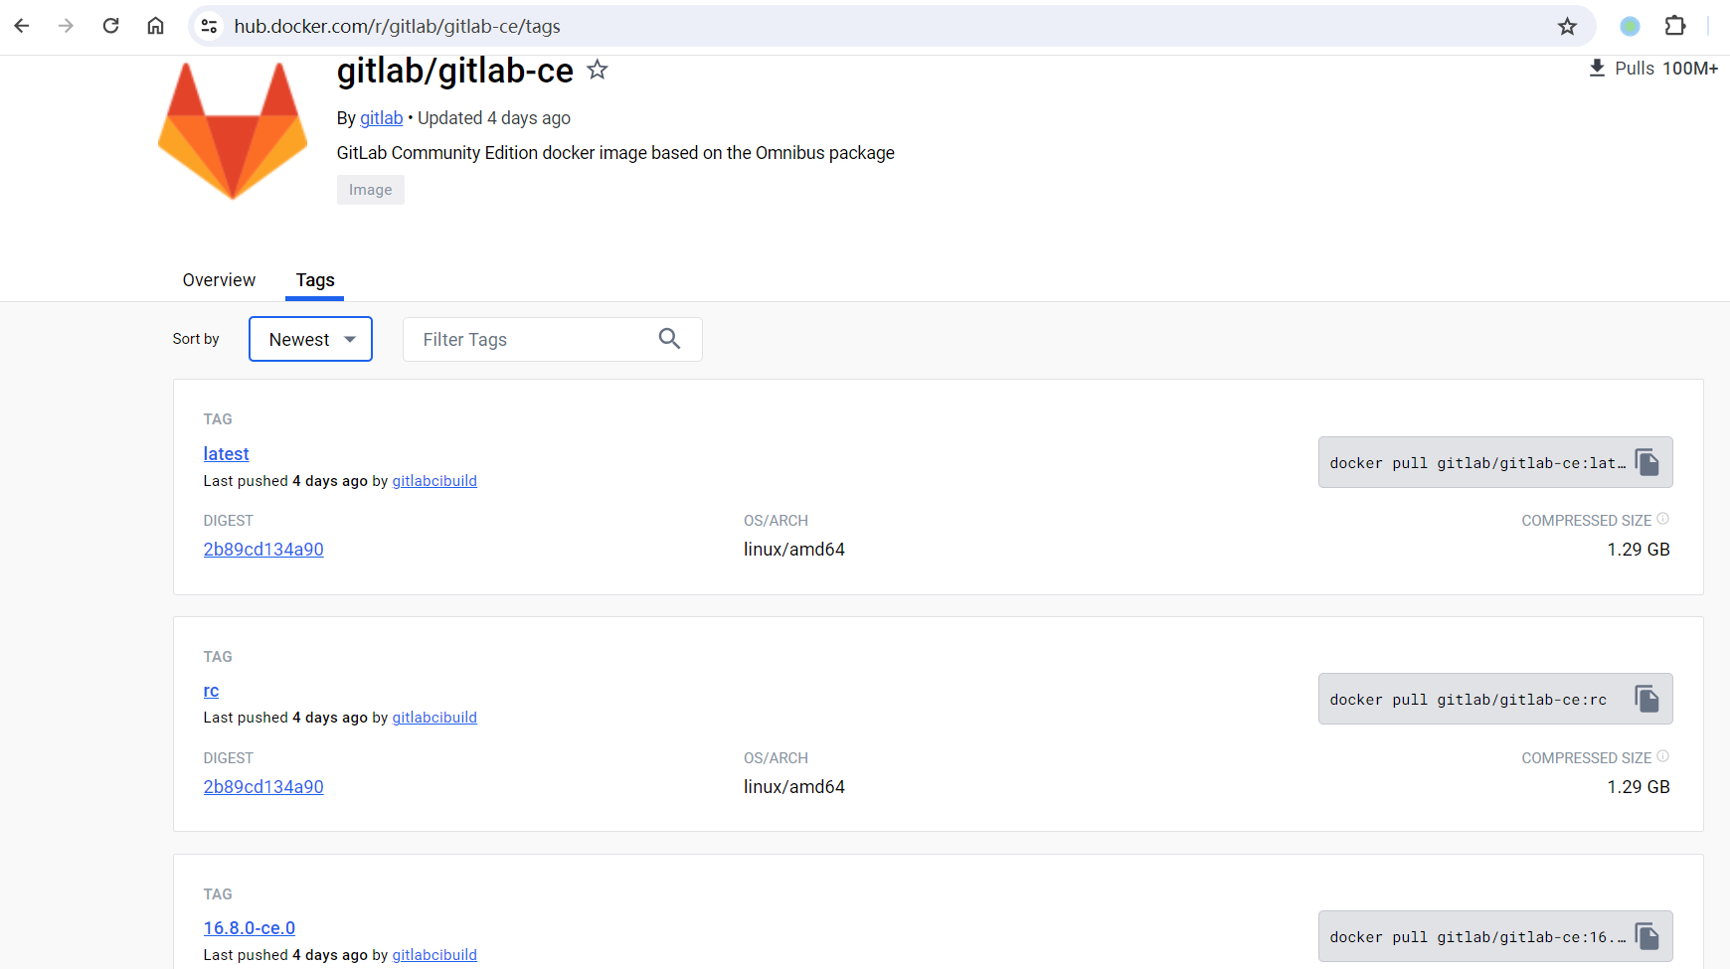Select the Tags tab
This screenshot has width=1730, height=969.
coord(315,280)
